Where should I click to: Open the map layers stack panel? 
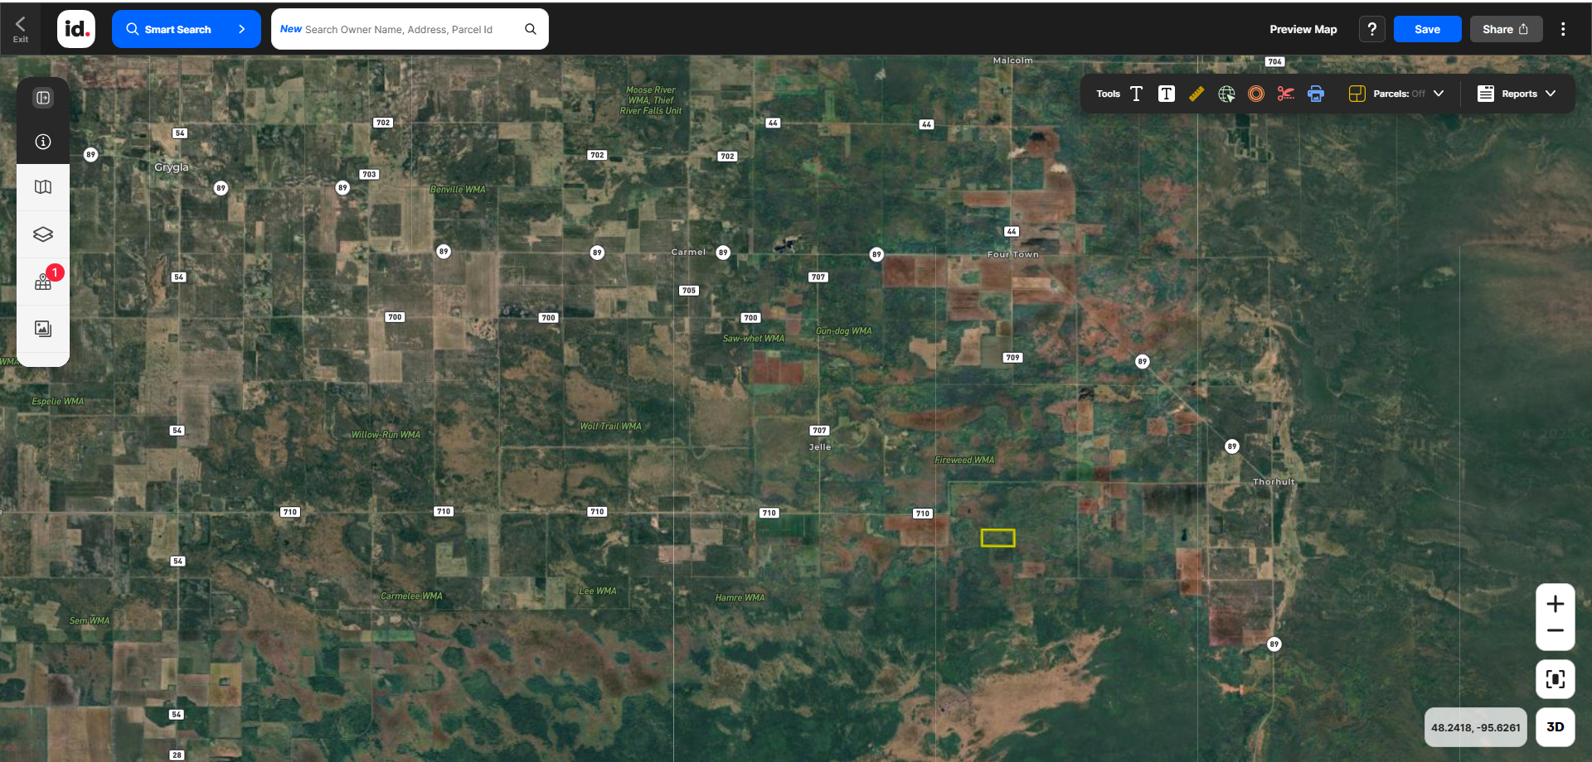(43, 234)
